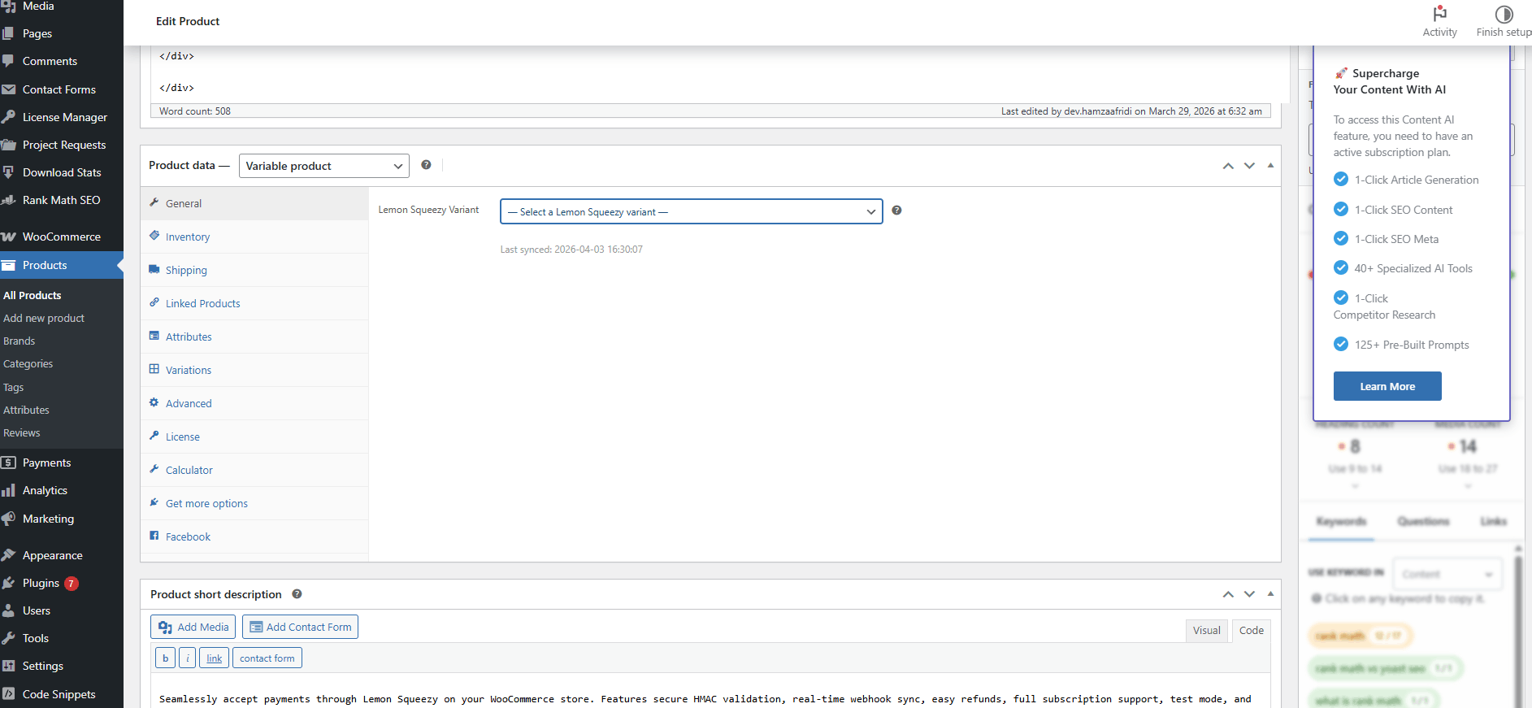Open the Content keyword dropdown in sidebar
Screen dimensions: 1532x708
[x=1447, y=574]
